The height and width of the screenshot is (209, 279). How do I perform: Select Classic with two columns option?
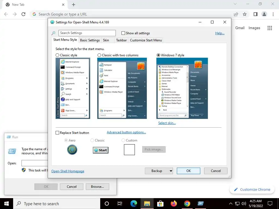[99, 55]
